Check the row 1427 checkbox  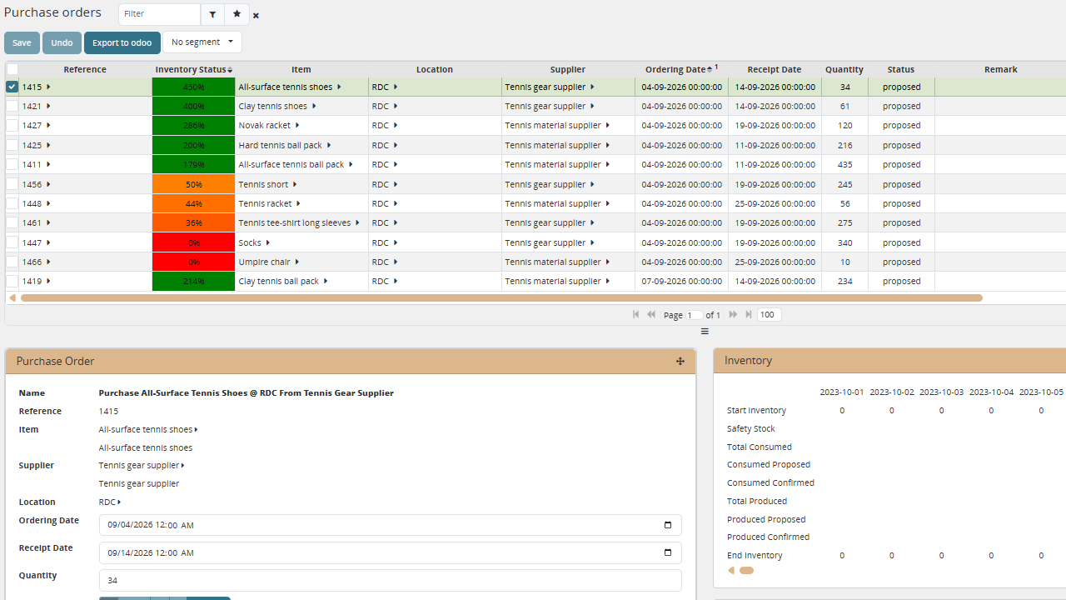point(12,125)
